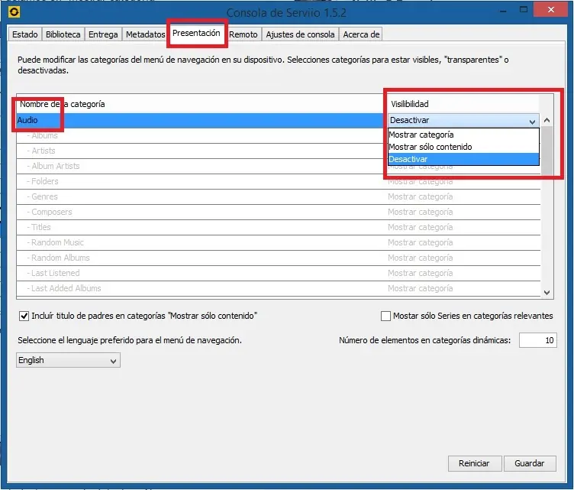Select 'Mostrar categoría' option in dropdown list
The width and height of the screenshot is (574, 490).
pos(421,135)
